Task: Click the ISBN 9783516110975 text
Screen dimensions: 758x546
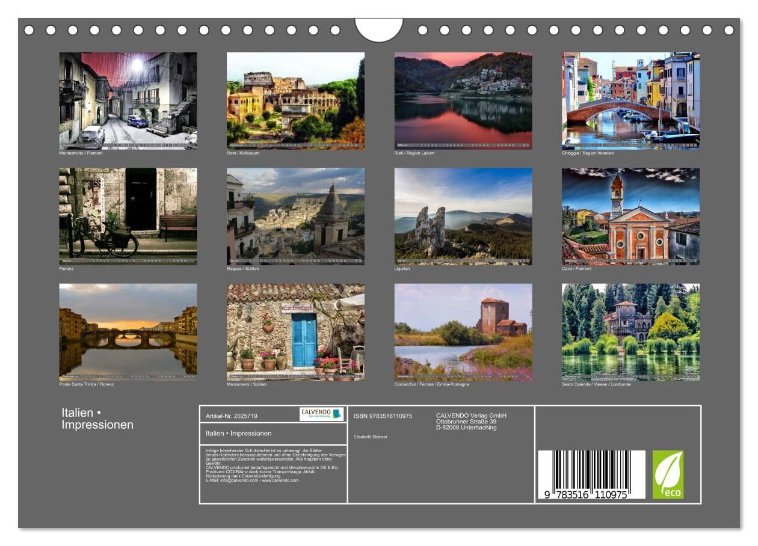Action: (383, 416)
